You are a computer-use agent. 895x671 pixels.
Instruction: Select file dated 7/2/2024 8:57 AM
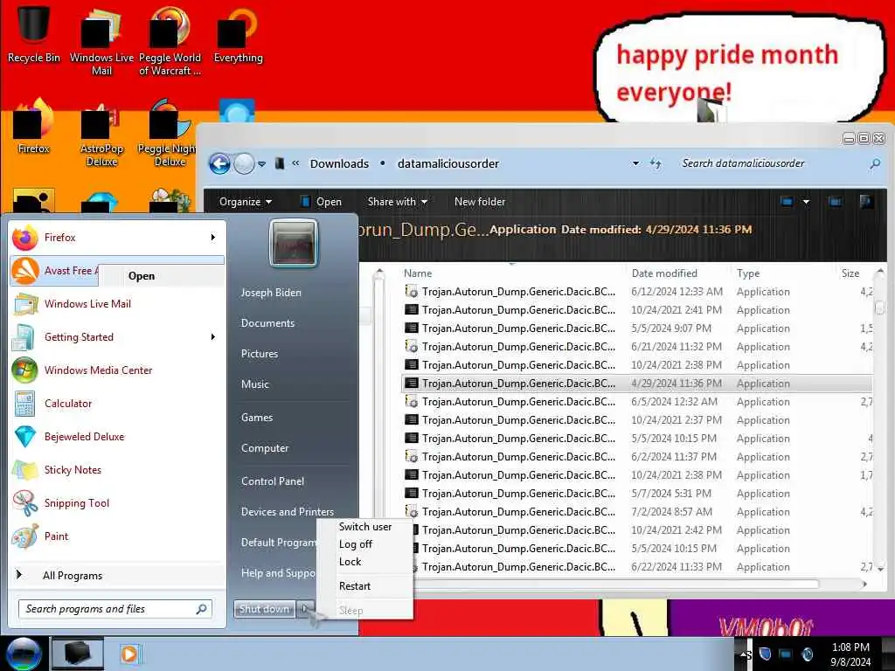click(636, 512)
